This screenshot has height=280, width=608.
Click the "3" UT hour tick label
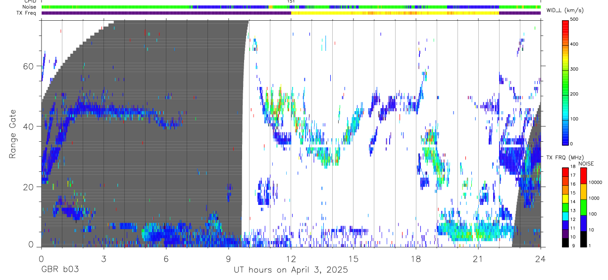[x=103, y=258]
